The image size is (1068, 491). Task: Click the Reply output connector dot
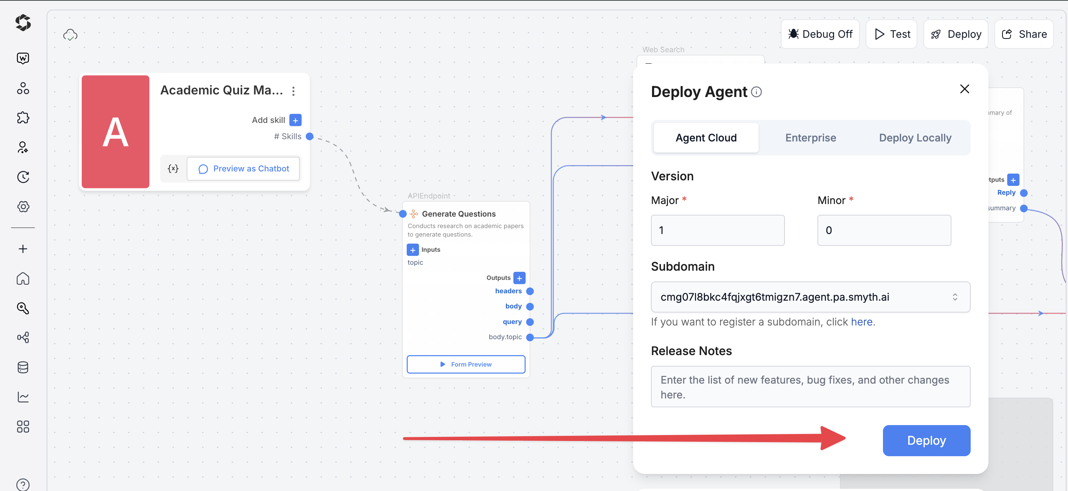coord(1024,193)
